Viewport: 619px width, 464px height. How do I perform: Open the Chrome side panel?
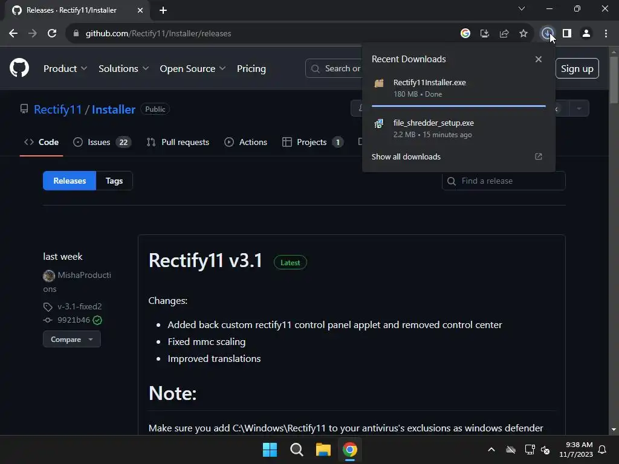click(567, 34)
